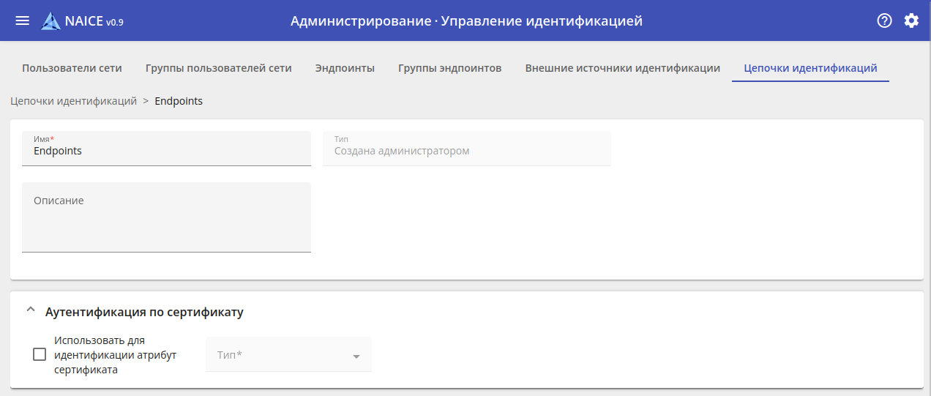
Task: Open the Тип certificate attribute dropdown
Action: coord(289,355)
